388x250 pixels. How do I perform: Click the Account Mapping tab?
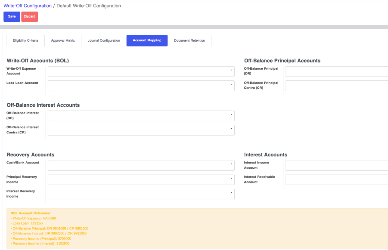click(147, 40)
